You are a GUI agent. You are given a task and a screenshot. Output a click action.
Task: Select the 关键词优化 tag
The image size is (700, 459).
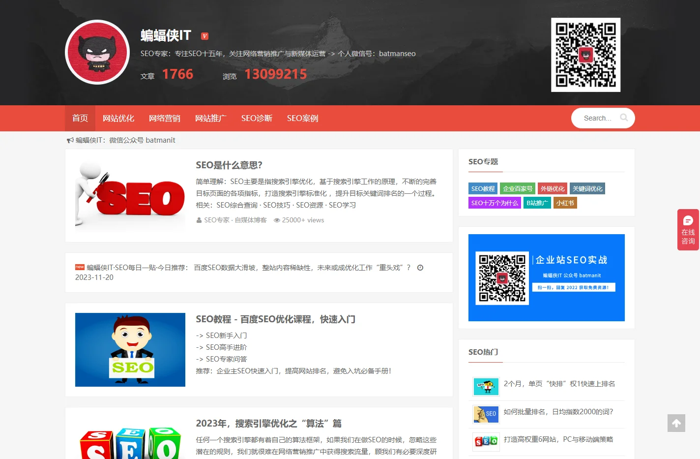[x=587, y=188]
